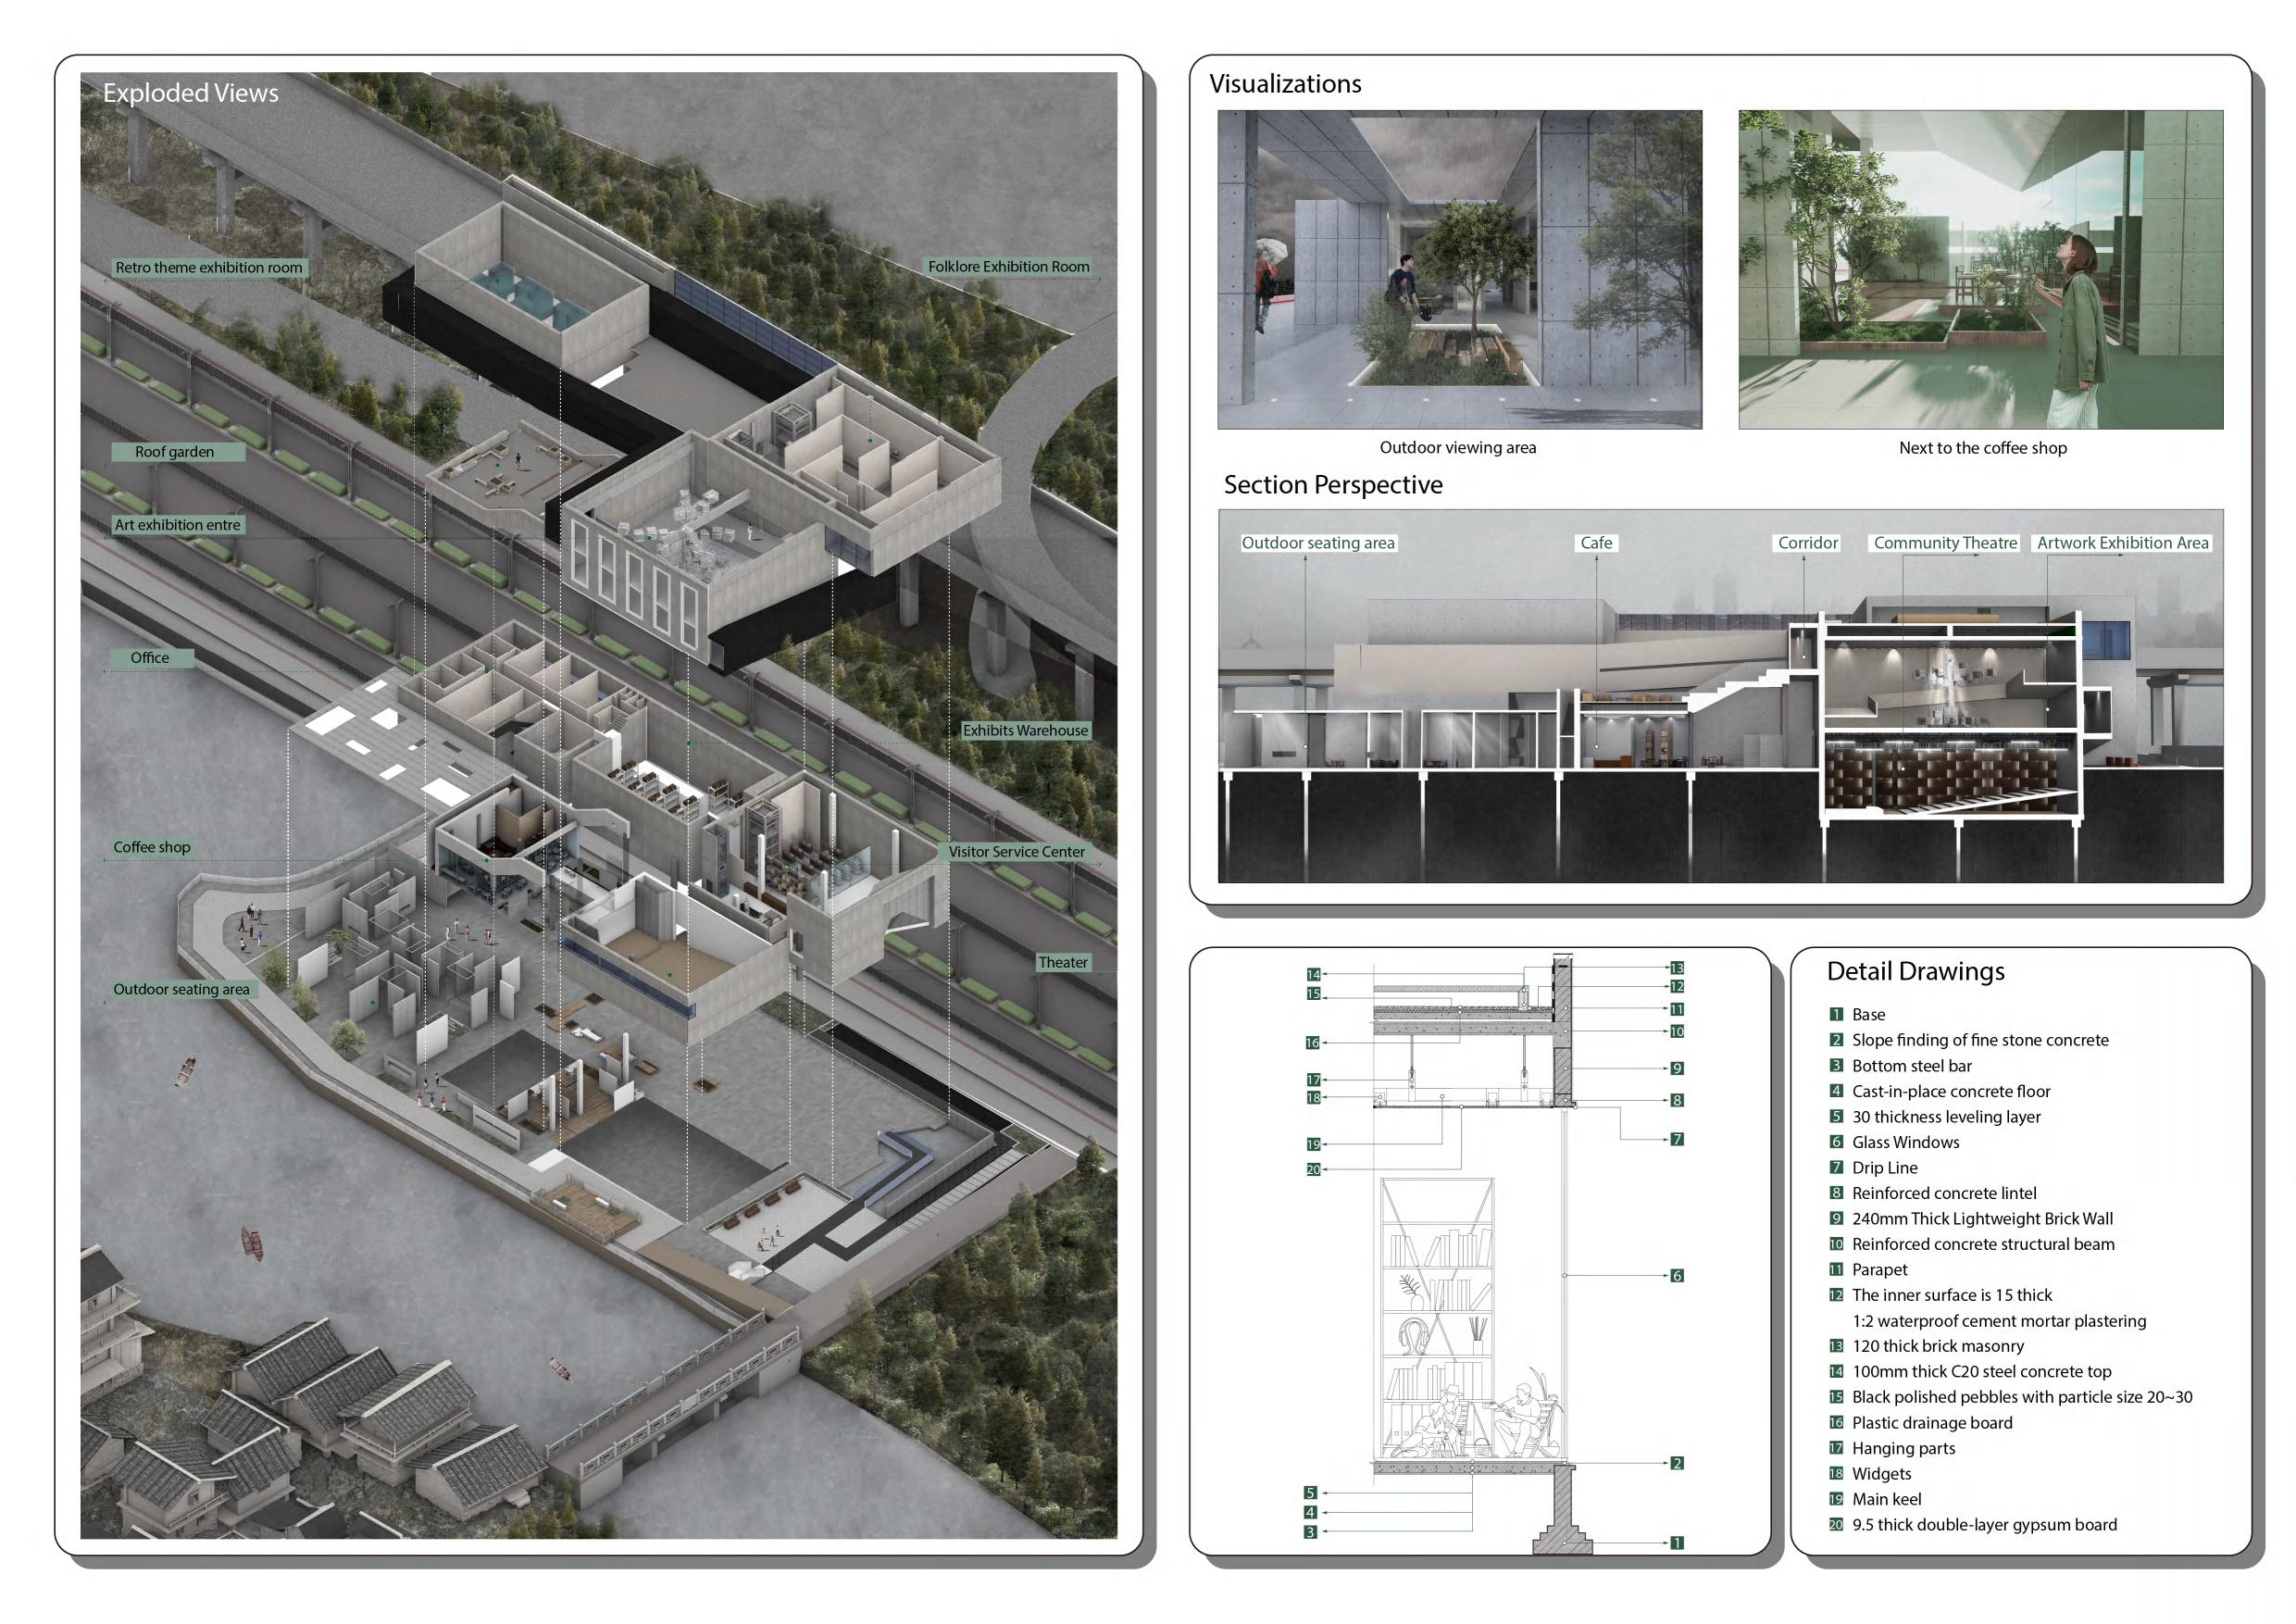Image resolution: width=2296 pixels, height=1624 pixels.
Task: Click legend marker 14 for C20 concrete top
Action: [x=1836, y=1371]
